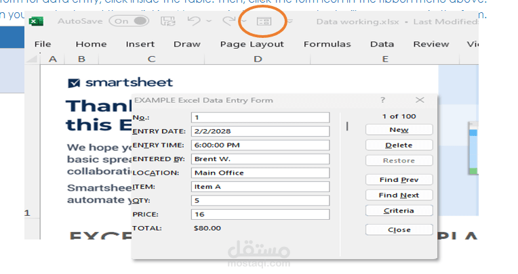Click the Redo arrow icon
Viewport: 518px width, 274px height.
[228, 21]
